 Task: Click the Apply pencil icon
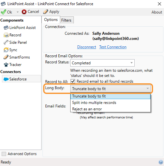pos(45,12)
